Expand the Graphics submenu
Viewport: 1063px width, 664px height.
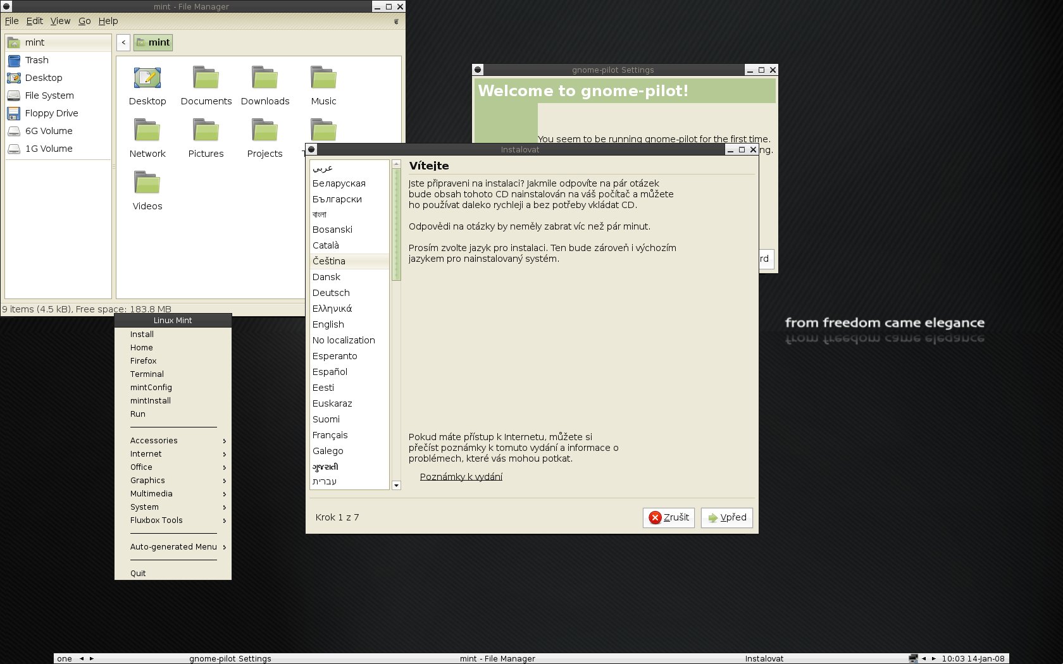coord(173,481)
